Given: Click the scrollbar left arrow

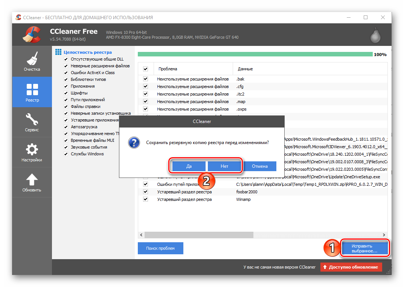Looking at the screenshot, I should [x=141, y=235].
